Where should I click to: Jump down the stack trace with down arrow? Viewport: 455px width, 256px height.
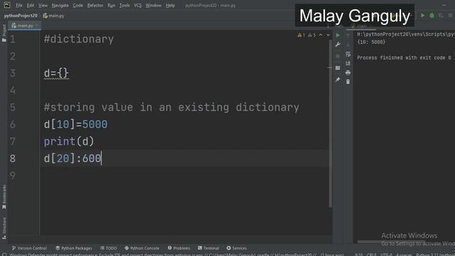point(348,45)
